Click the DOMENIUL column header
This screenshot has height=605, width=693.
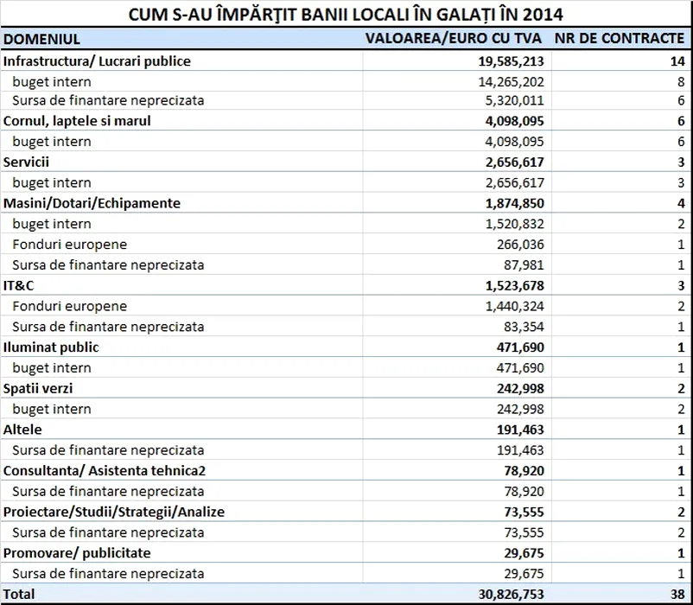[x=41, y=40]
